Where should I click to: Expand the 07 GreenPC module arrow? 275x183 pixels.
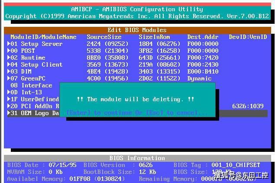[x=9, y=78]
